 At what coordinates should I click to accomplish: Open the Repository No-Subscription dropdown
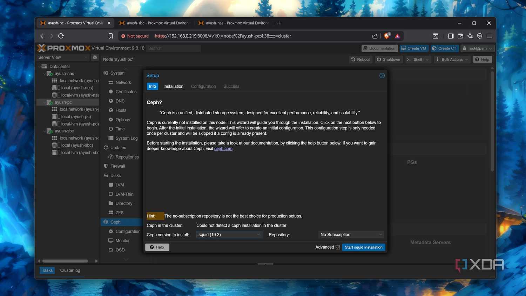351,235
